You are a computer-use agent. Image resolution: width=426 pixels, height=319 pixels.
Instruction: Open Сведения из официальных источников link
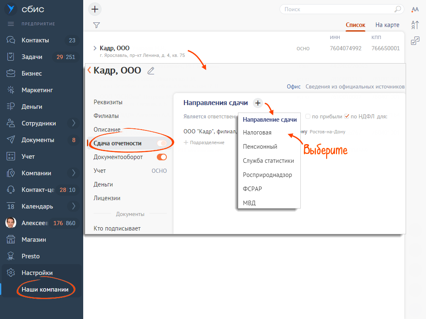tap(355, 87)
